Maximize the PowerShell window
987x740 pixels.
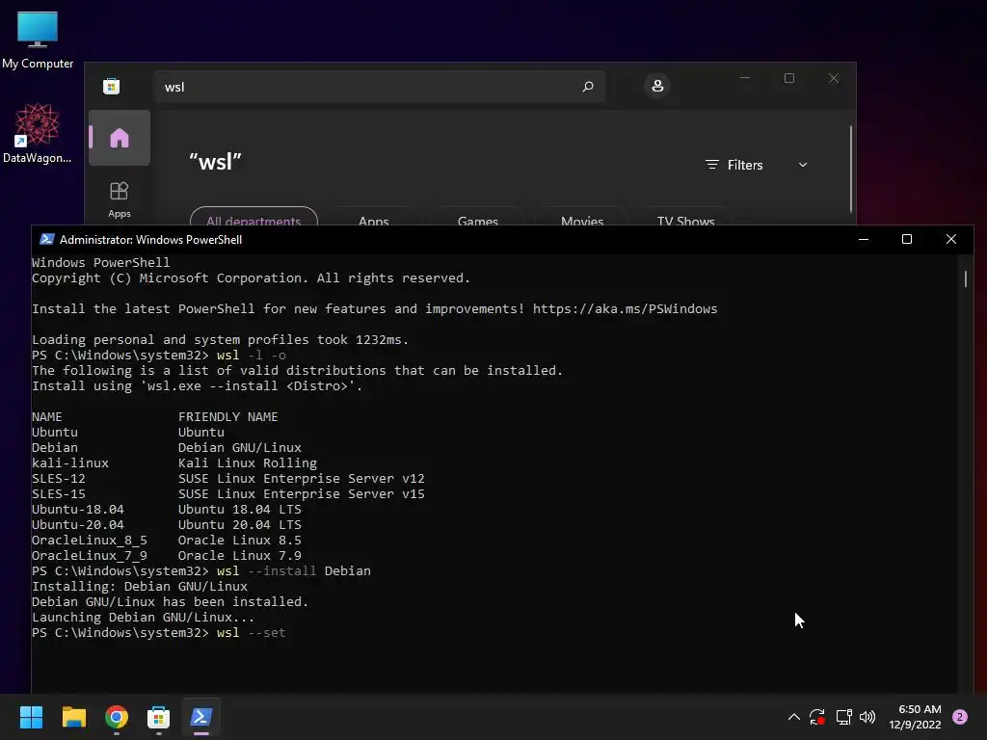tap(907, 239)
